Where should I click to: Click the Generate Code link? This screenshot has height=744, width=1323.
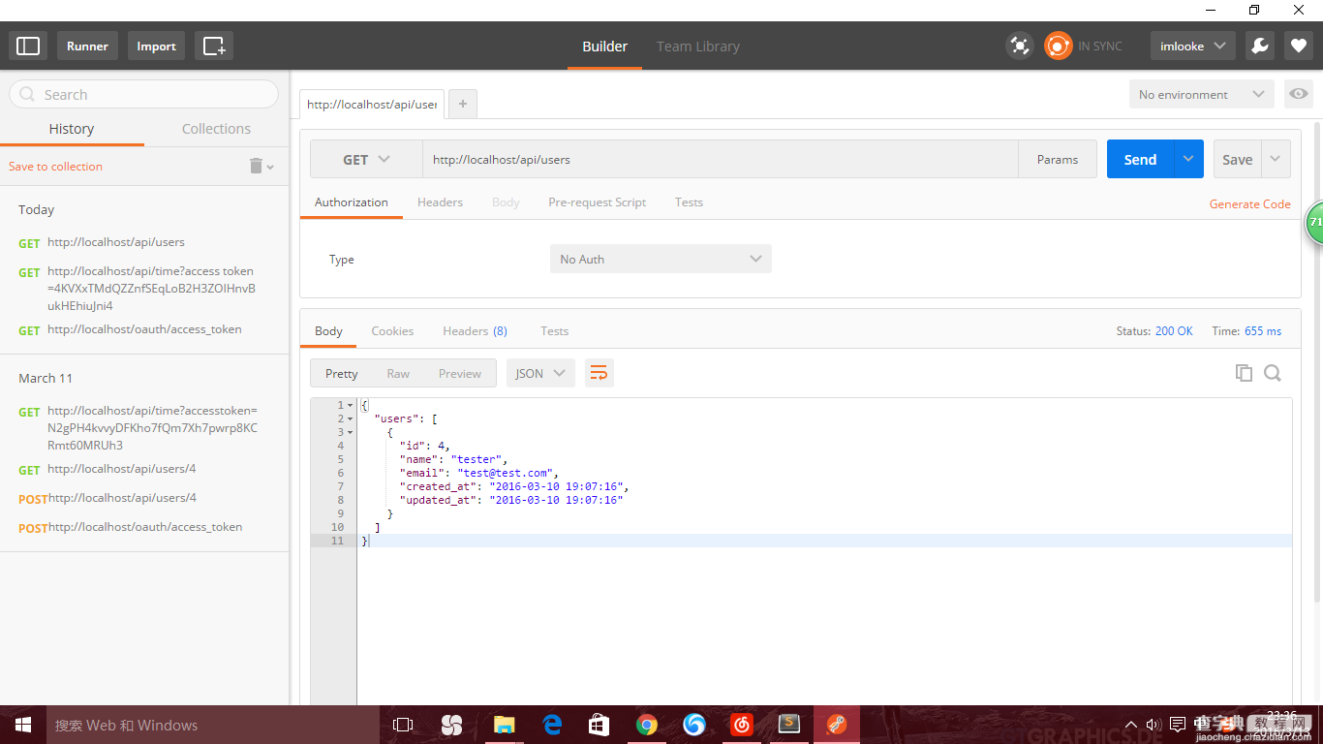click(x=1249, y=203)
